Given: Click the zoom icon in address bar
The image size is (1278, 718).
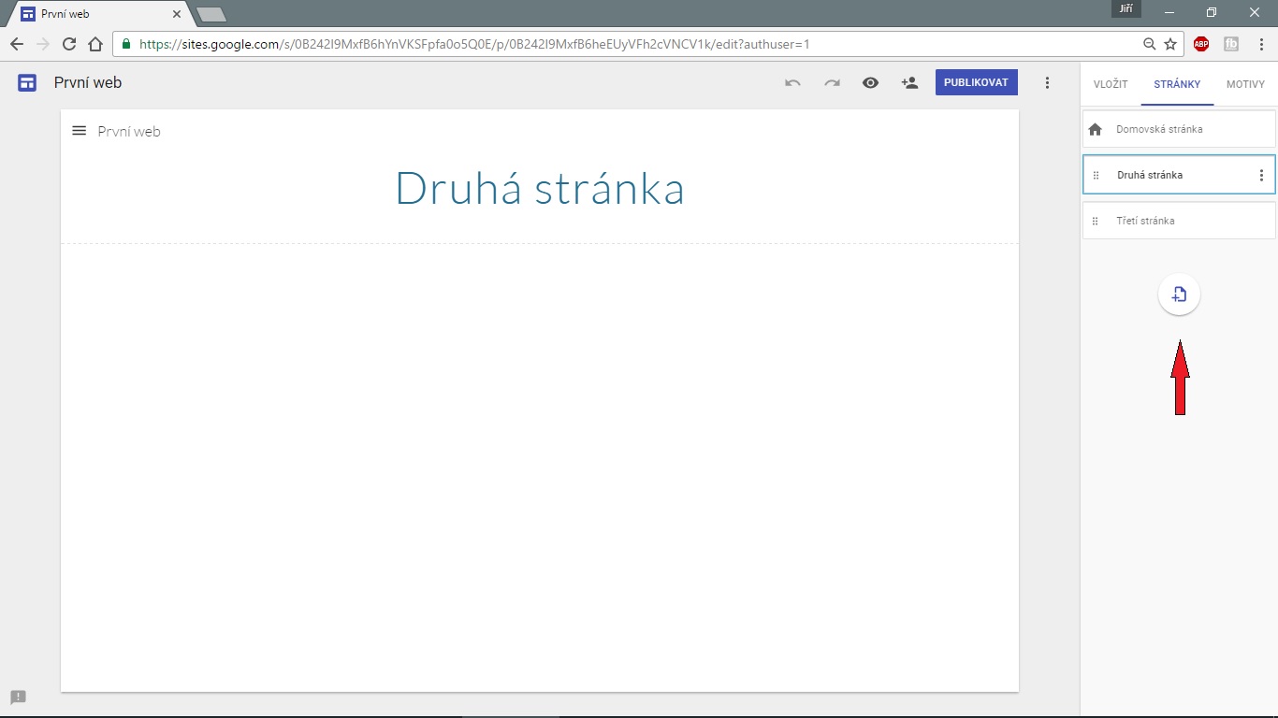Looking at the screenshot, I should 1149,44.
